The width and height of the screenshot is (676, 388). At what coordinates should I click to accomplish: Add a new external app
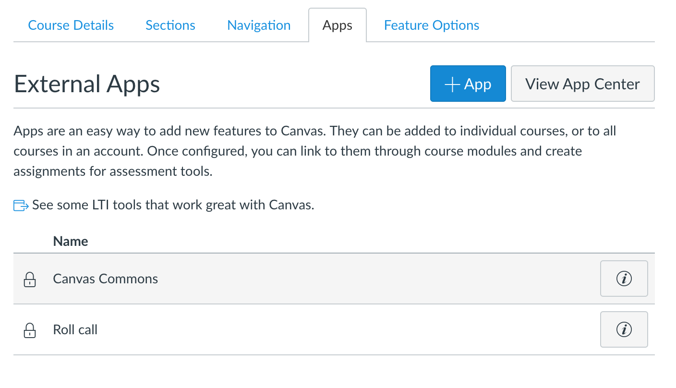coord(468,84)
